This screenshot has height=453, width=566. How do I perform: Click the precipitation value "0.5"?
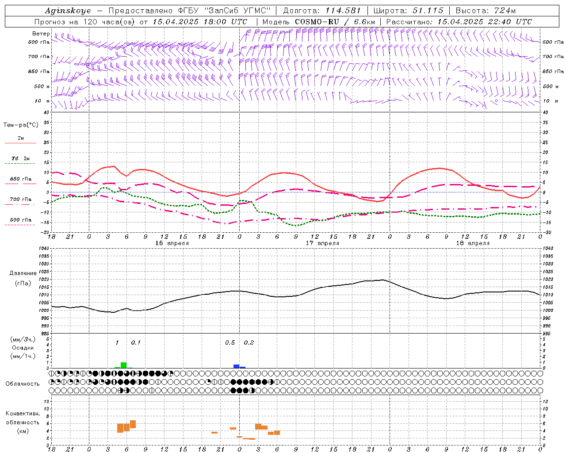[230, 342]
